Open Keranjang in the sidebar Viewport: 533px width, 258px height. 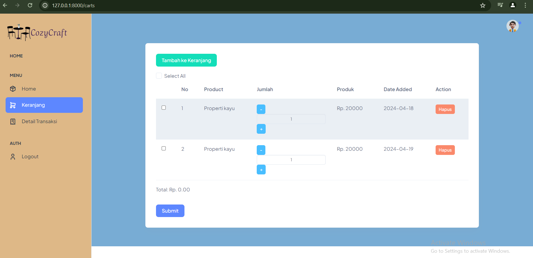click(x=44, y=105)
